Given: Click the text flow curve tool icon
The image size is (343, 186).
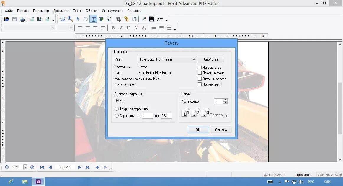Looking at the screenshot, I should pos(134,19).
